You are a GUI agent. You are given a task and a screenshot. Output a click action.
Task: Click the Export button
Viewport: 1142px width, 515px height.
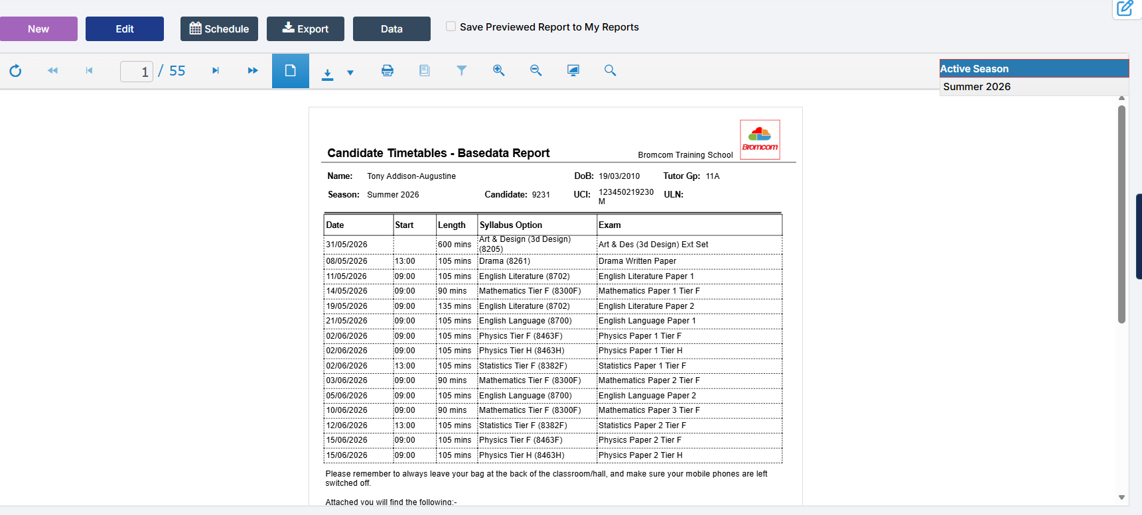pos(305,29)
